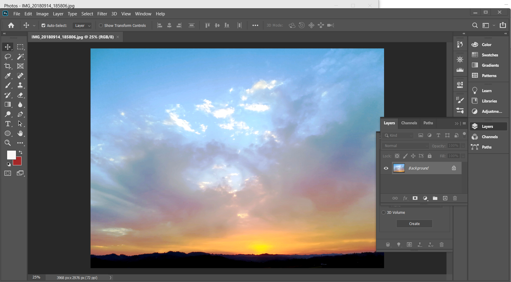511x282 pixels.
Task: Hide the Background layer with the eye icon
Action: tap(386, 168)
